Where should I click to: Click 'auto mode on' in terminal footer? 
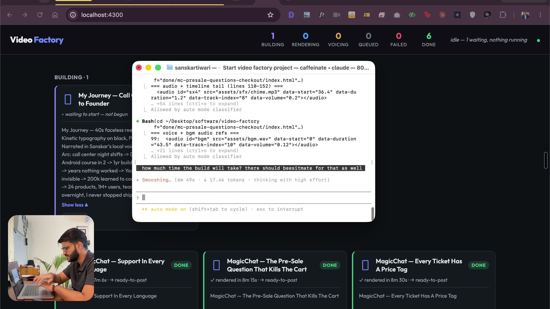[x=168, y=209]
